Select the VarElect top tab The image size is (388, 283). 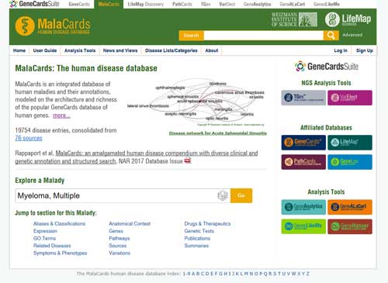click(227, 4)
